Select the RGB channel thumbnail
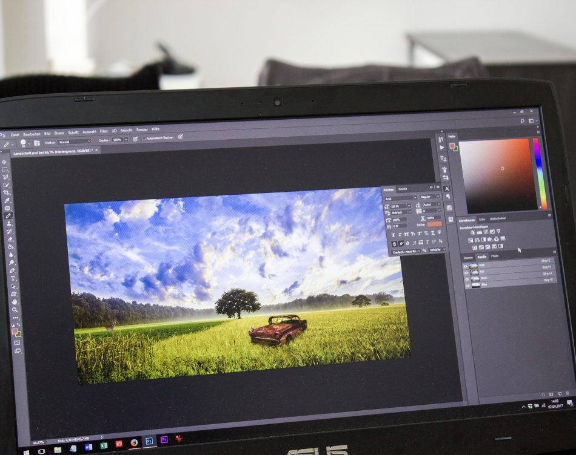576x455 pixels. pos(474,266)
